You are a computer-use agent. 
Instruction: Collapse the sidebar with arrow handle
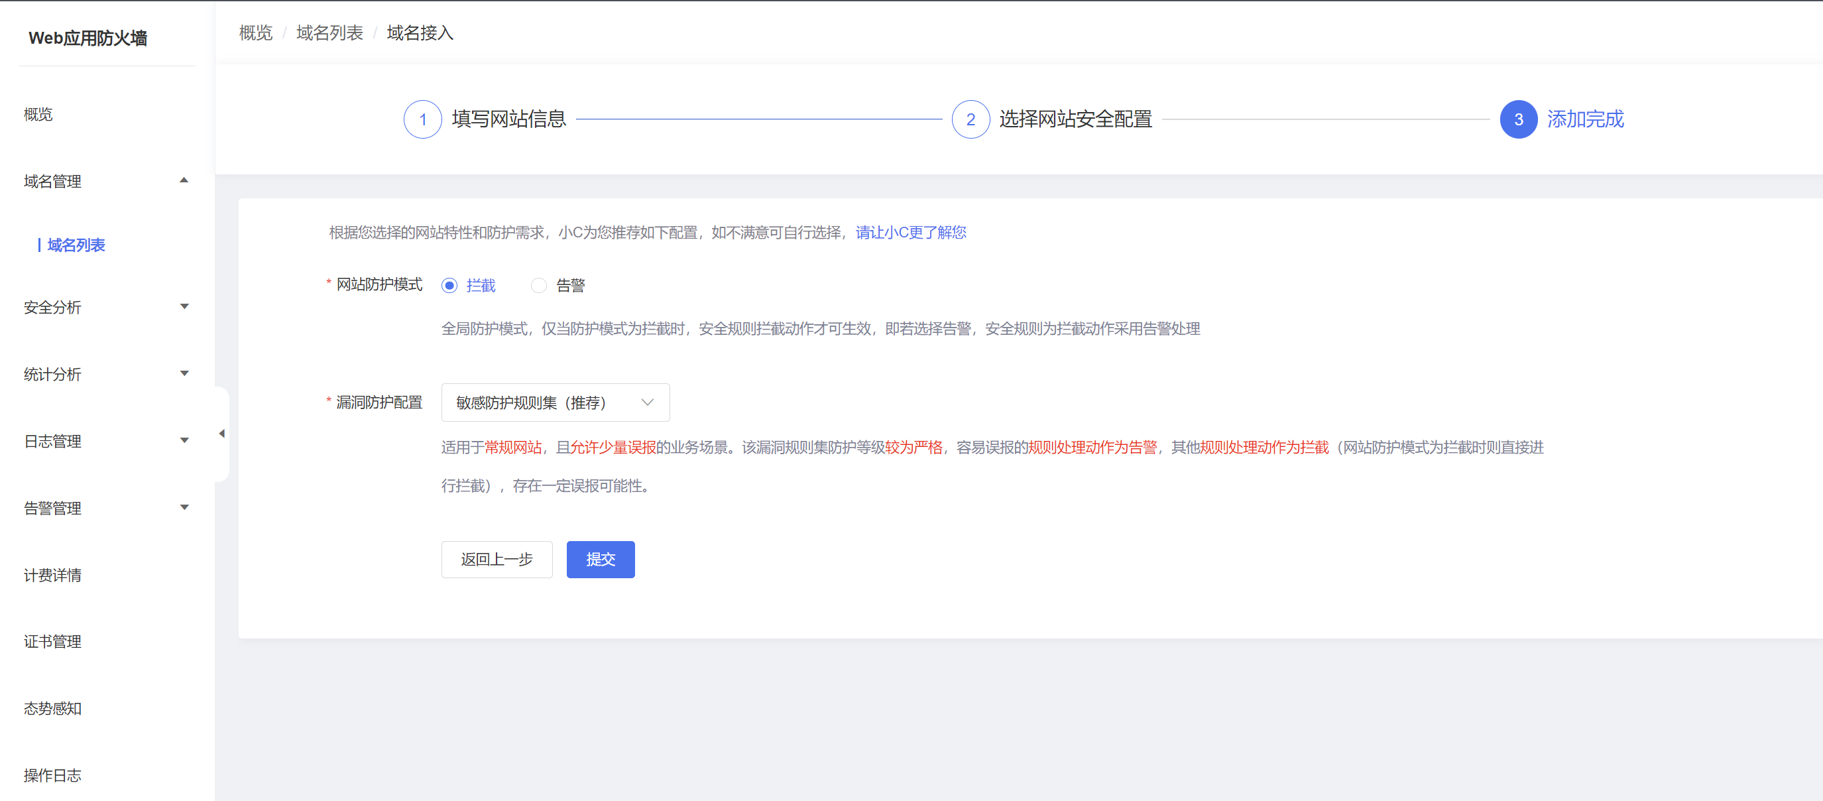(x=222, y=433)
